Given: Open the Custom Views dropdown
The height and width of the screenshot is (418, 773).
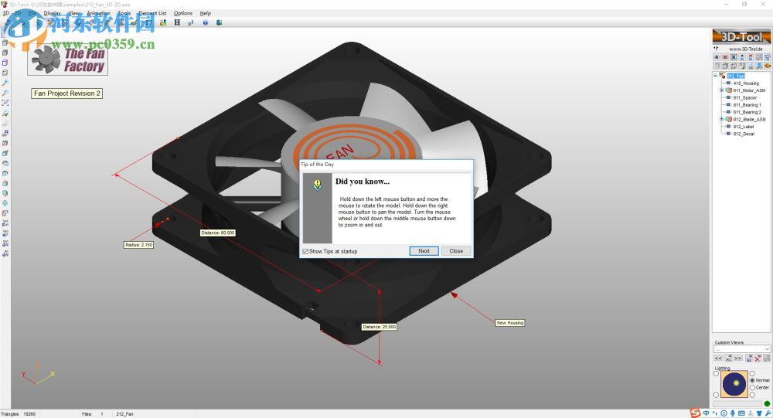Looking at the screenshot, I should (742, 349).
